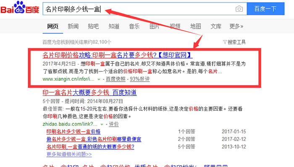
Task: Switch to the 新闻 tab
Action: tap(73, 26)
